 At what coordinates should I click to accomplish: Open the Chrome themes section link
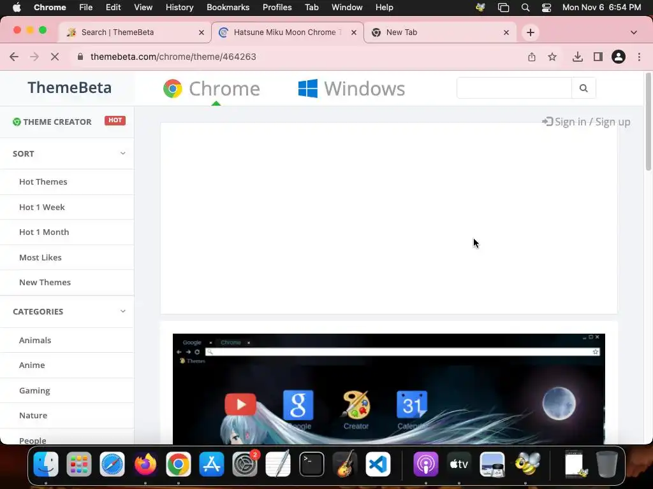(212, 89)
